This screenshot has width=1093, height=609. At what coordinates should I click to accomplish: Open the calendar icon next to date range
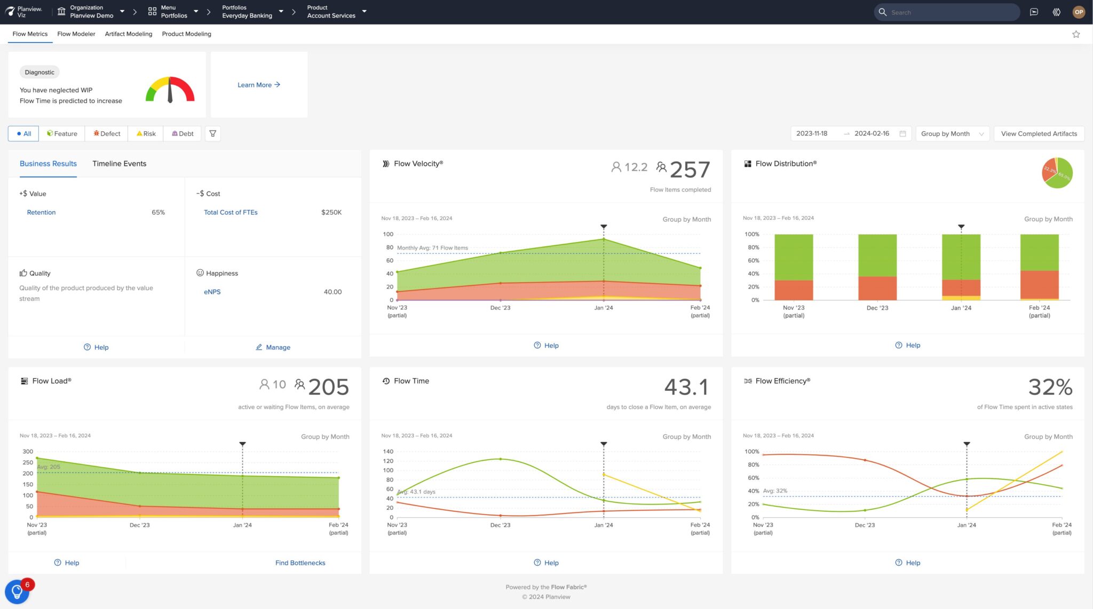tap(902, 133)
